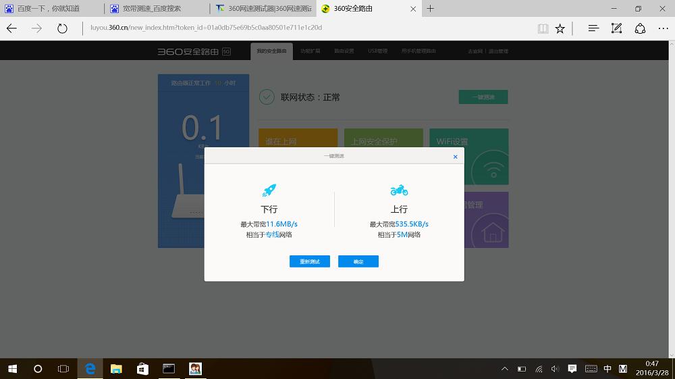Image resolution: width=675 pixels, height=379 pixels.
Task: Click the battery tray icon
Action: click(522, 369)
